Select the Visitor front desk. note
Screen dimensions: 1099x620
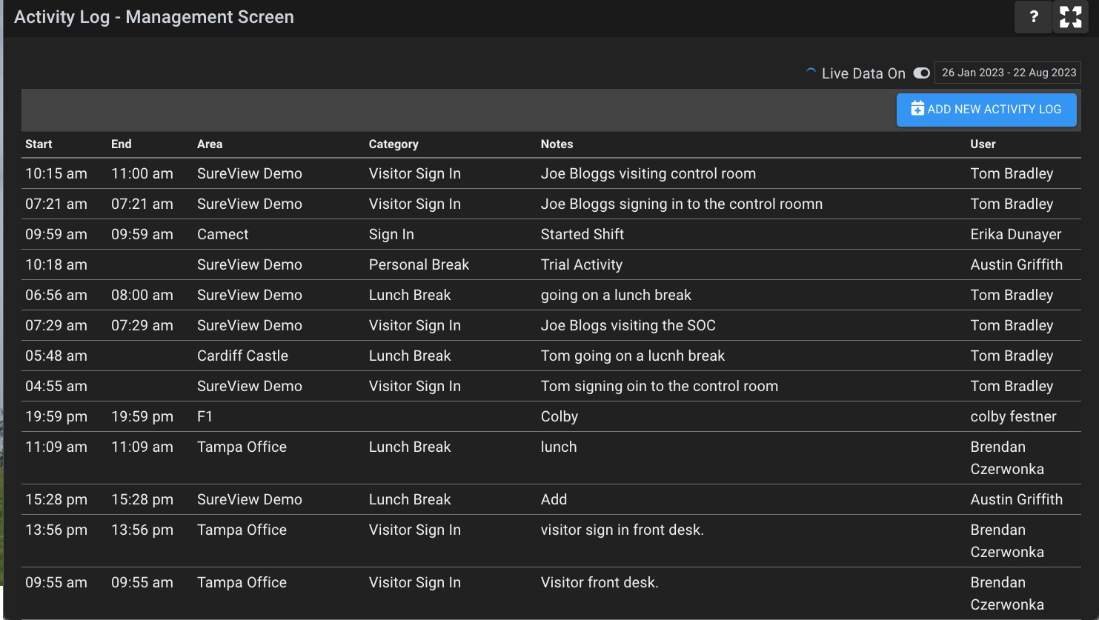click(x=600, y=582)
